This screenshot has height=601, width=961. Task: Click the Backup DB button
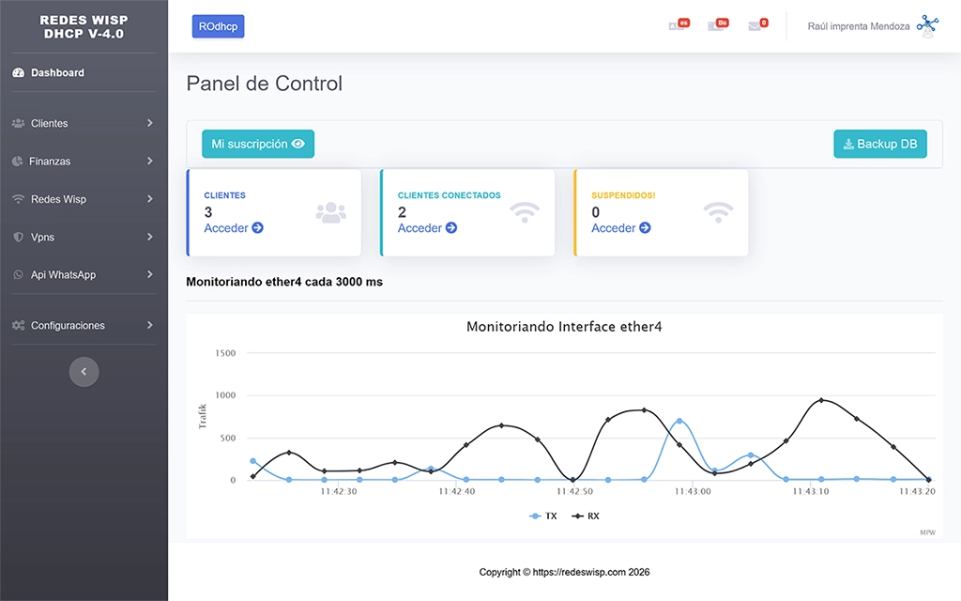pyautogui.click(x=879, y=144)
